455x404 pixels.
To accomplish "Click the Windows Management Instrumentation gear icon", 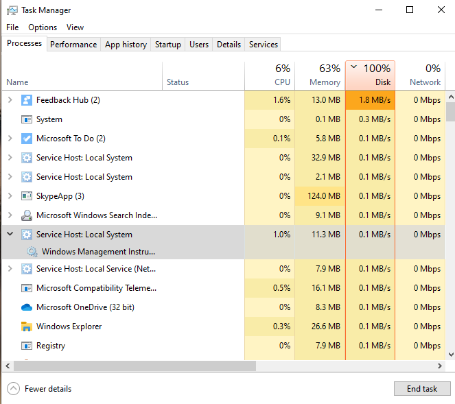I will point(32,252).
